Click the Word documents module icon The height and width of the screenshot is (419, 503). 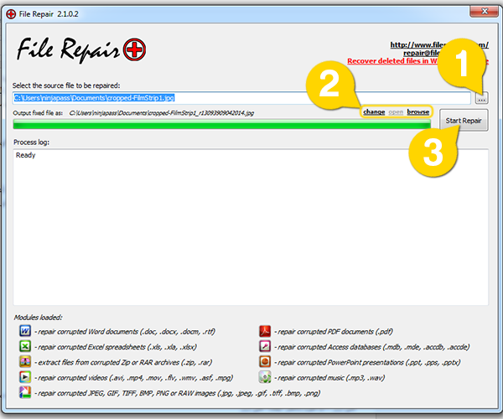25,330
